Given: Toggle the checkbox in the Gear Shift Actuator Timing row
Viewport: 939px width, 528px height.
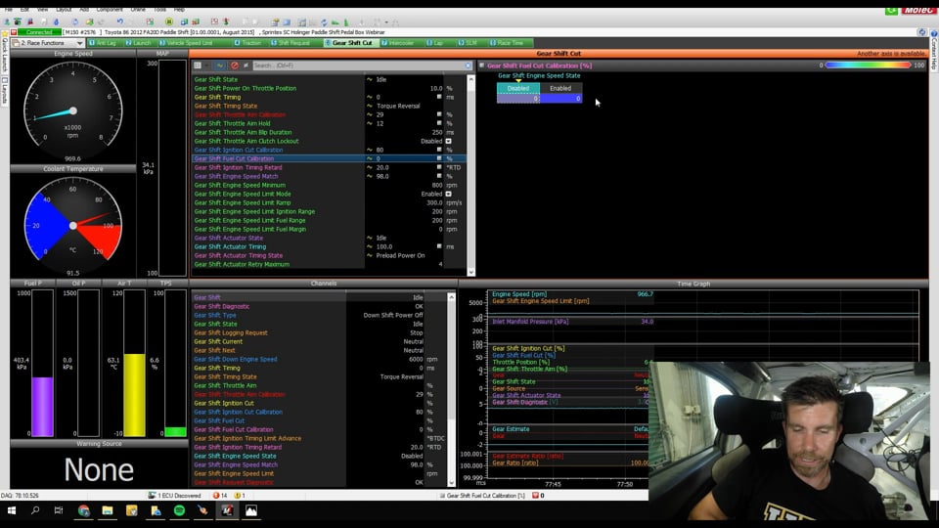Looking at the screenshot, I should [x=439, y=246].
